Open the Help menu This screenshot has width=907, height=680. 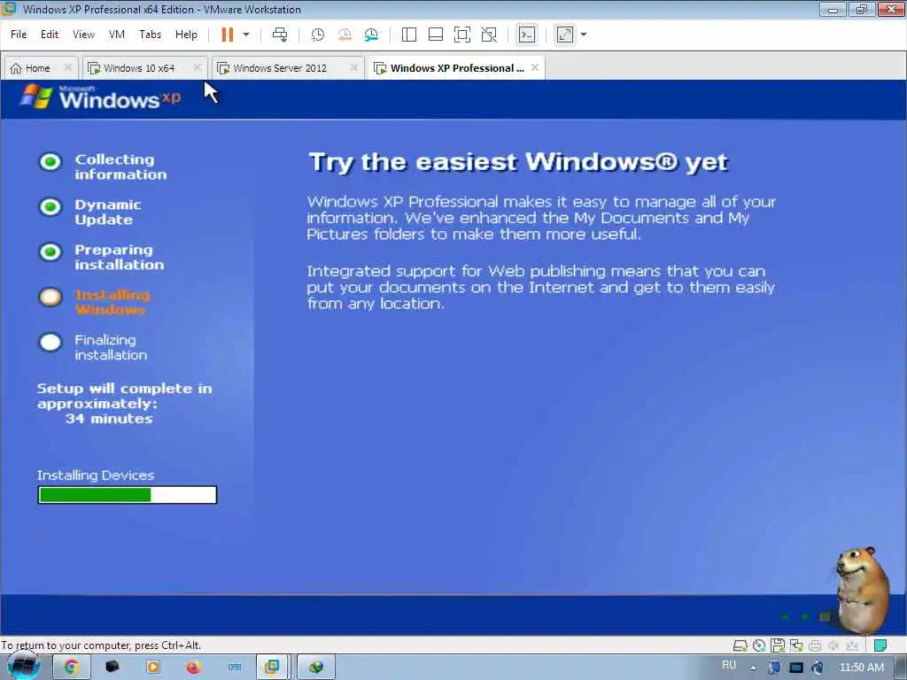[186, 35]
